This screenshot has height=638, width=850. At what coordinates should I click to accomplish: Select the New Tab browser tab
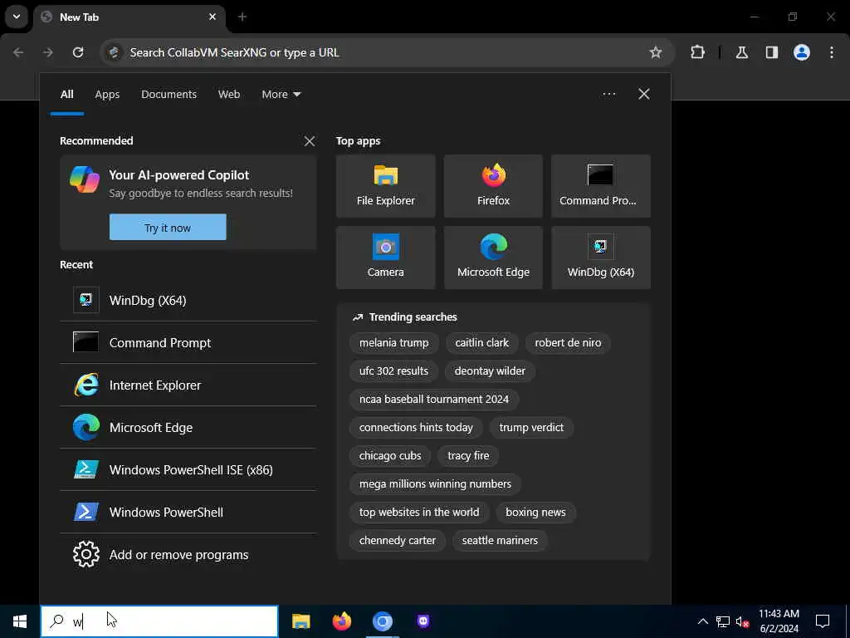tap(130, 17)
